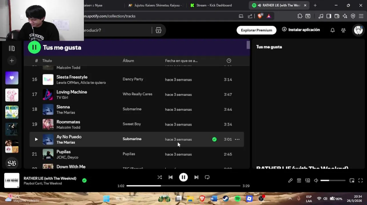Pause the Tus me gusta playlist
The image size is (367, 205).
point(34,47)
